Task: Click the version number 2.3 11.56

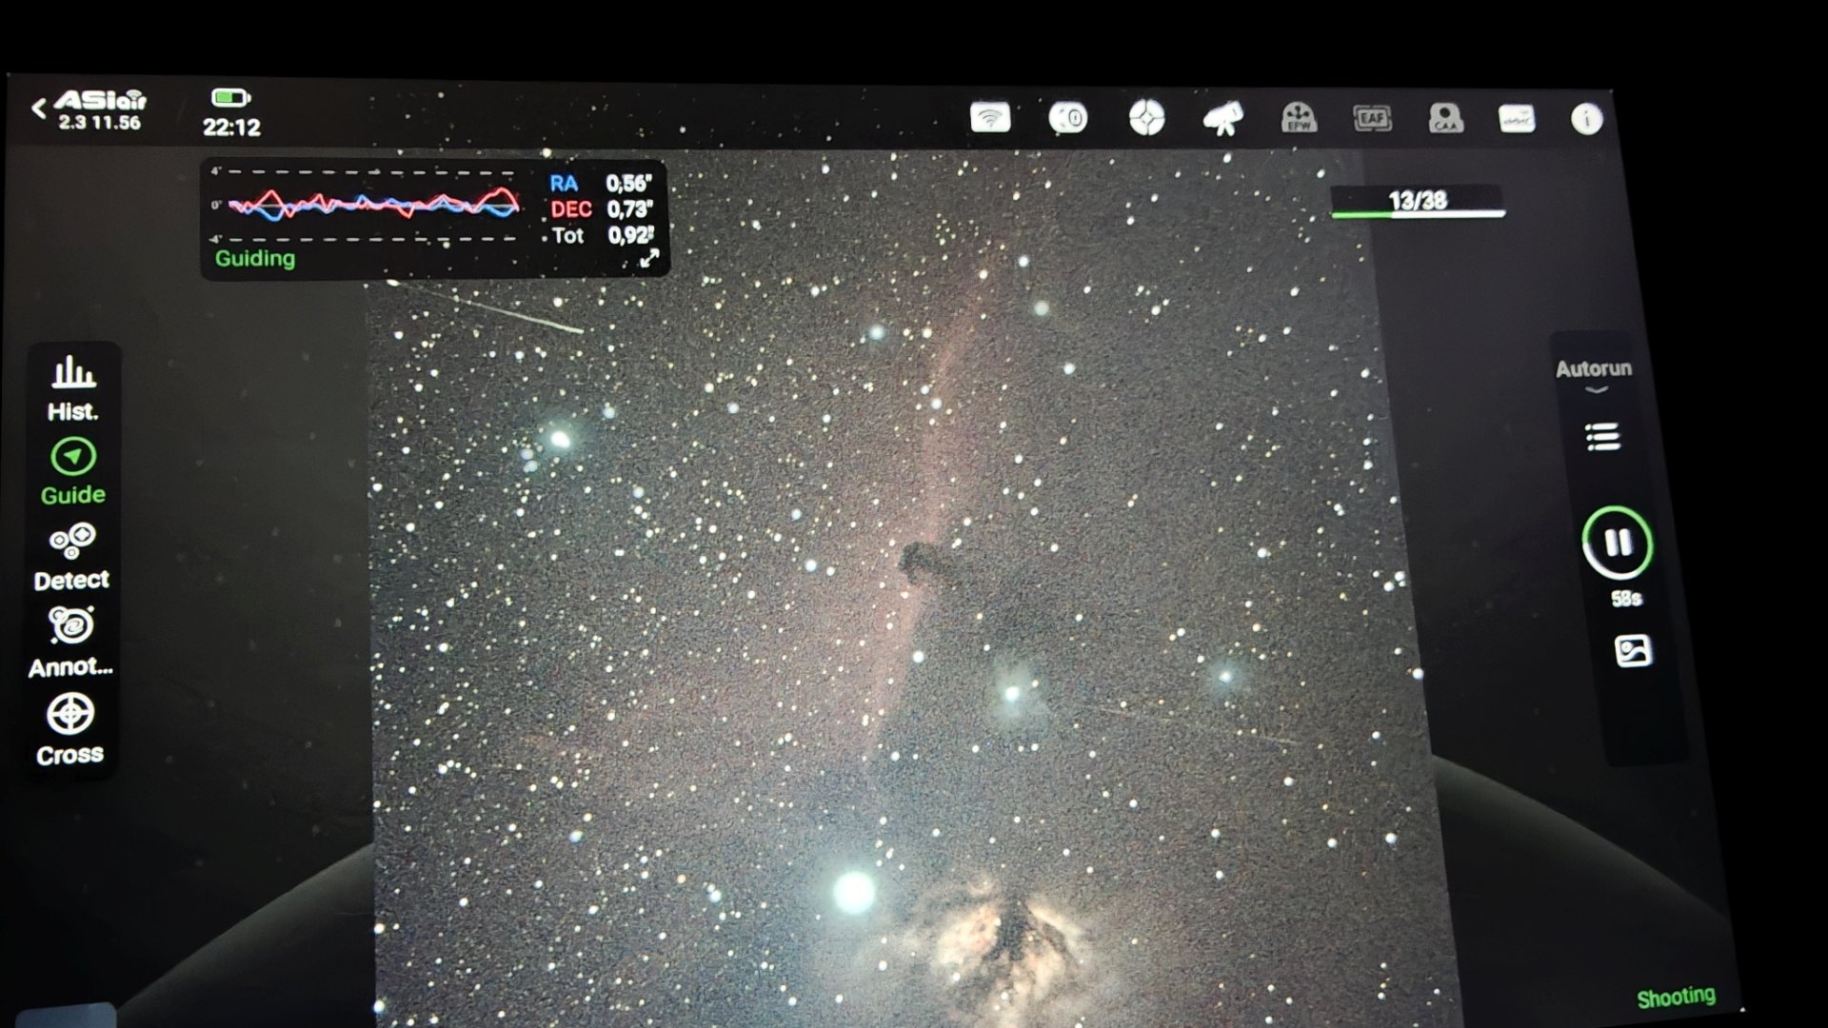Action: pyautogui.click(x=99, y=123)
